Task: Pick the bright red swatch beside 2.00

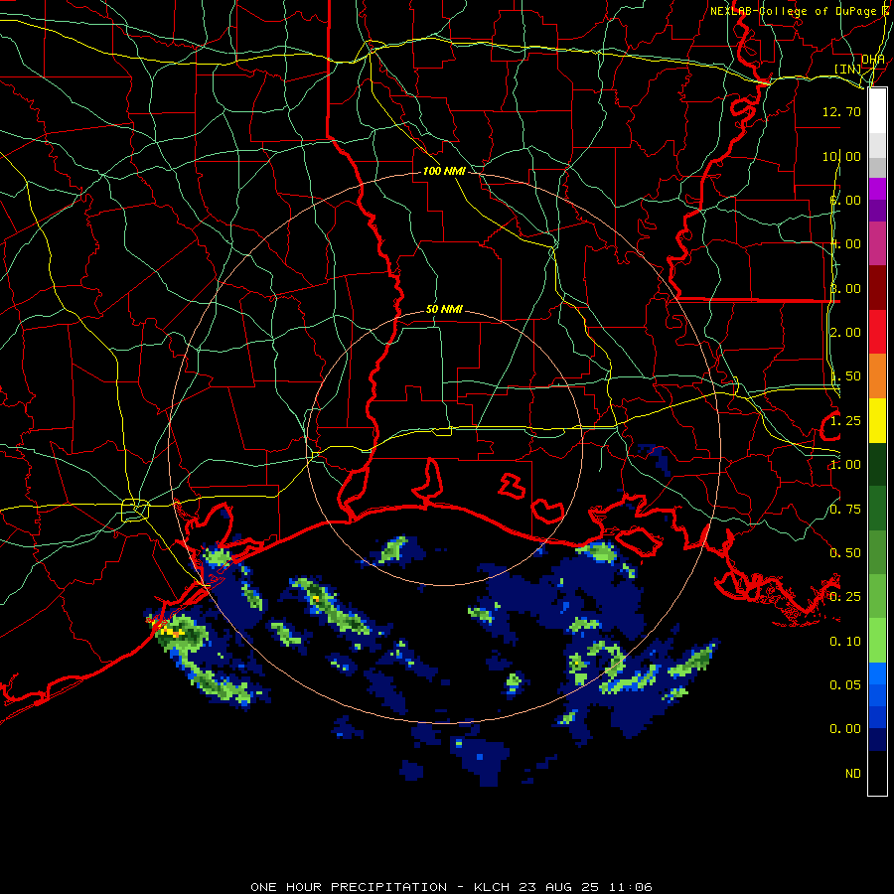Action: [x=877, y=332]
